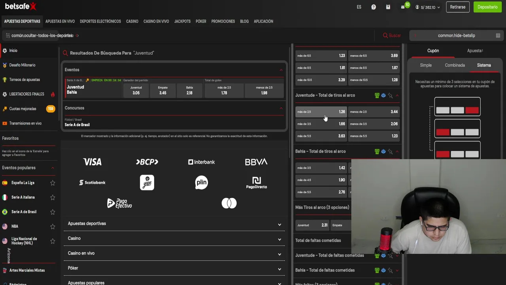The height and width of the screenshot is (285, 506).
Task: Select Juventud win at 3.05
Action: pos(136,91)
